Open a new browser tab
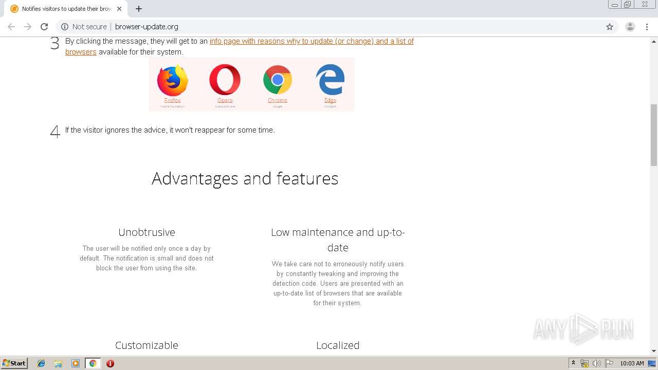The height and width of the screenshot is (370, 658). (139, 9)
